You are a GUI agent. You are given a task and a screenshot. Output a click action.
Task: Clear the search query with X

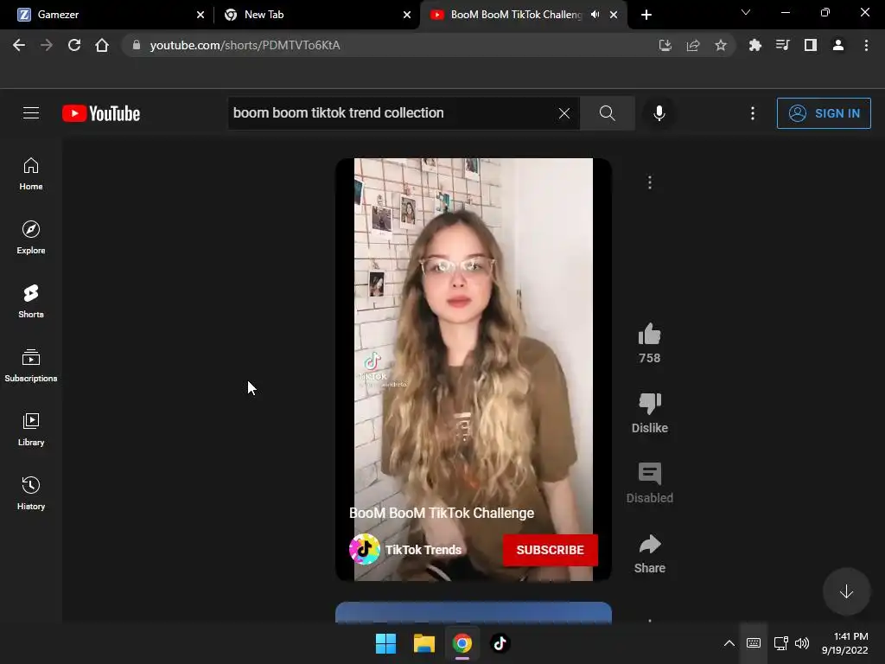point(563,113)
